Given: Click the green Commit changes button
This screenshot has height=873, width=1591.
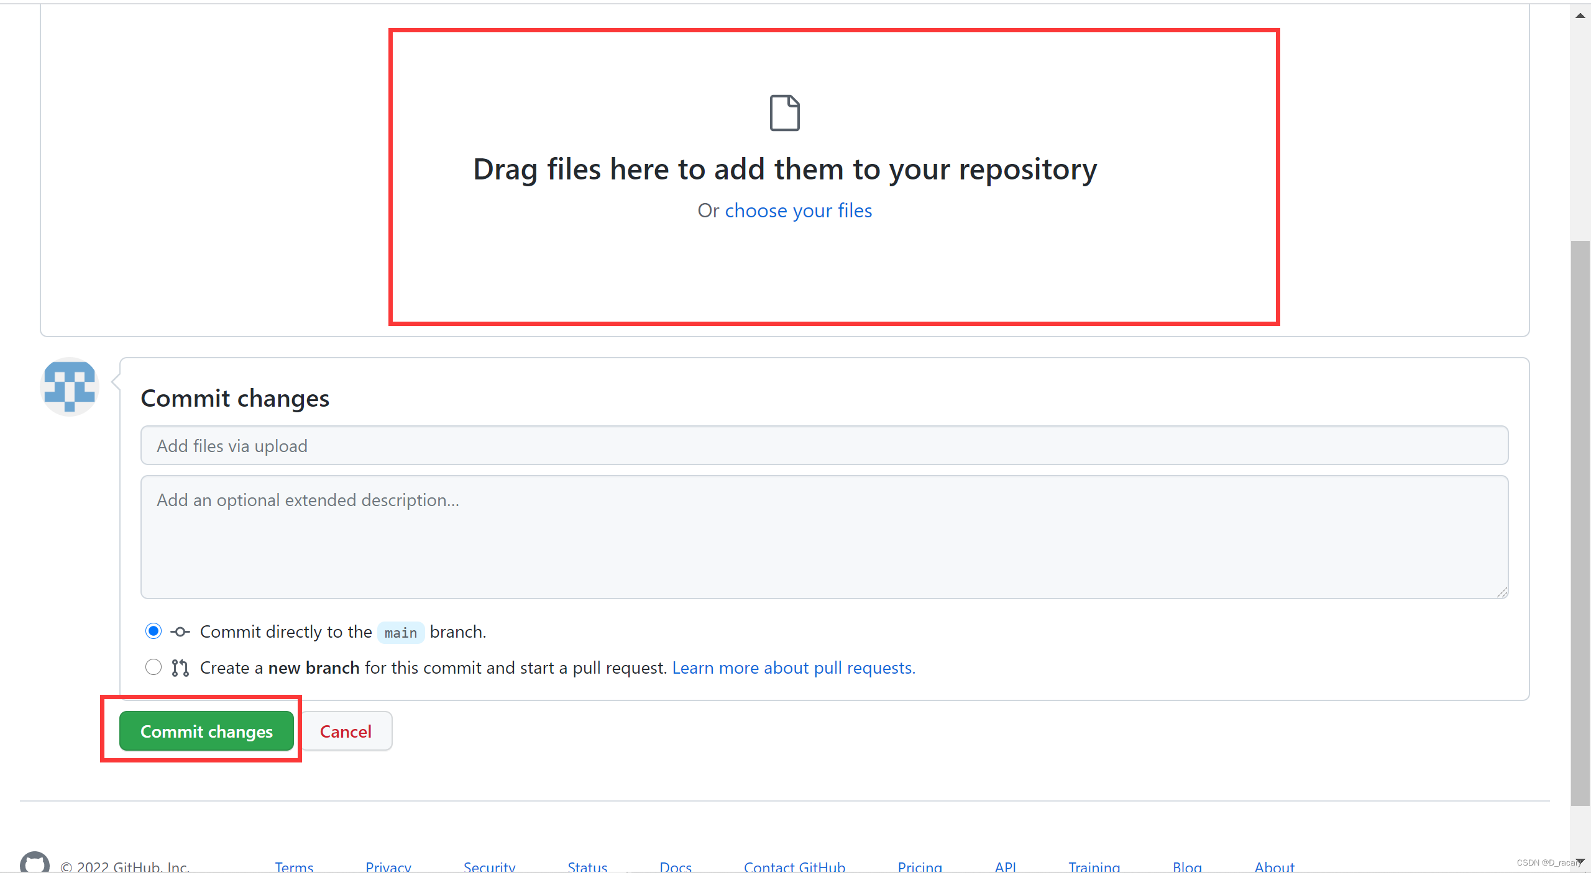Looking at the screenshot, I should point(206,731).
